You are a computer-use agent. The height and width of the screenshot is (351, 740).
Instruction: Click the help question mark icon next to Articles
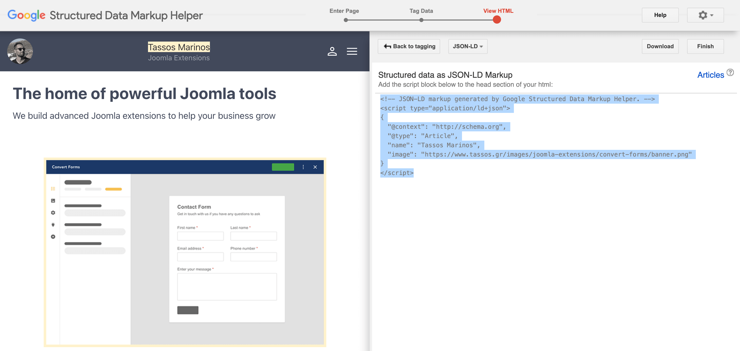click(730, 72)
